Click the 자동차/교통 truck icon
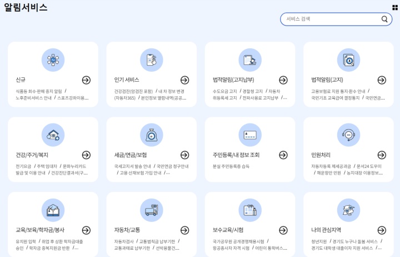This screenshot has height=257, width=400. 152,210
